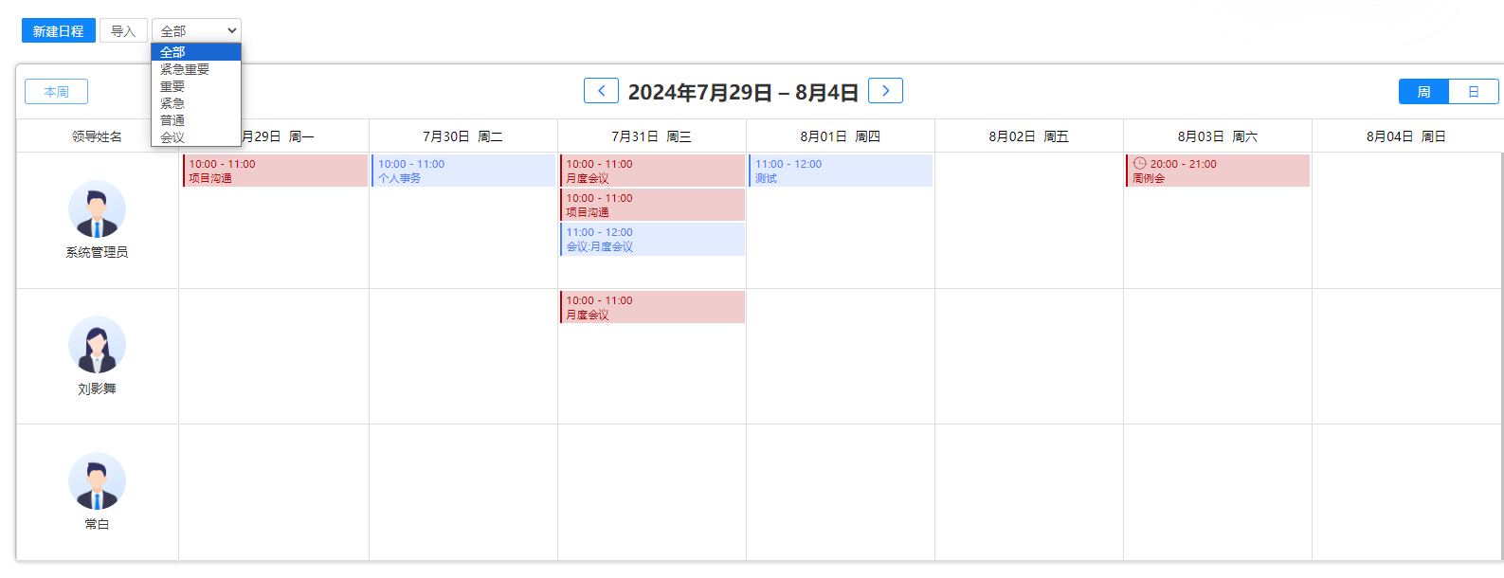Click the 刘影舞 avatar icon
Viewport: 1504px width, 578px height.
97,345
